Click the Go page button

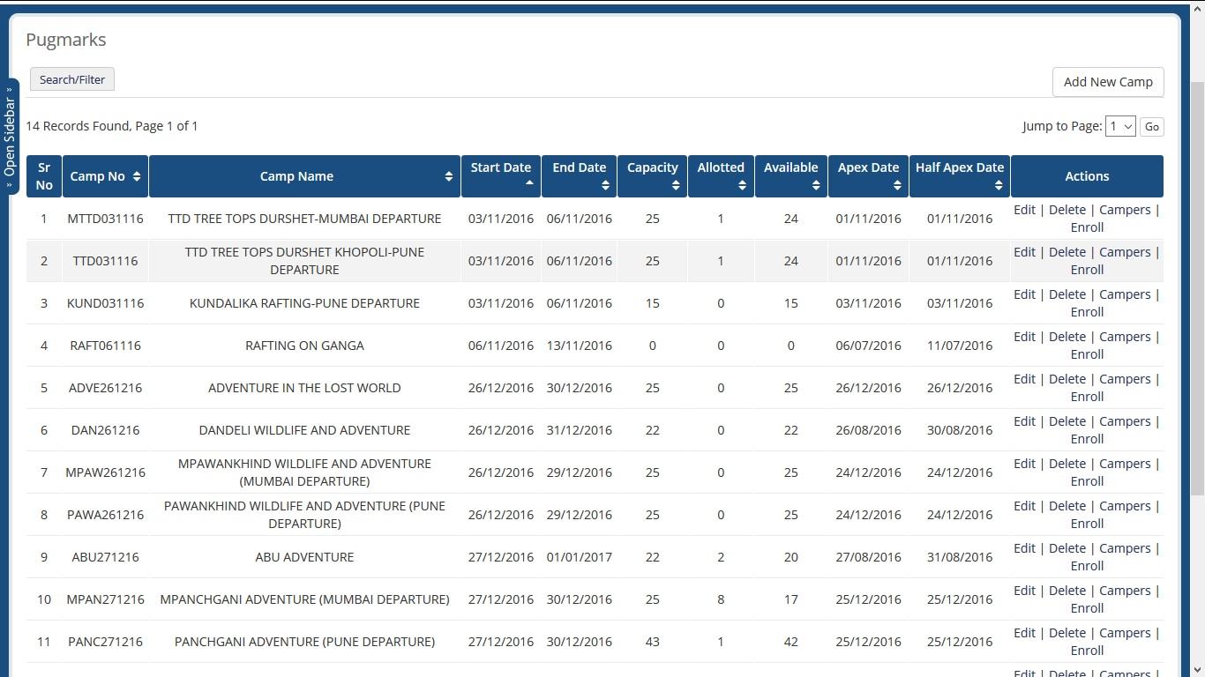point(1151,127)
